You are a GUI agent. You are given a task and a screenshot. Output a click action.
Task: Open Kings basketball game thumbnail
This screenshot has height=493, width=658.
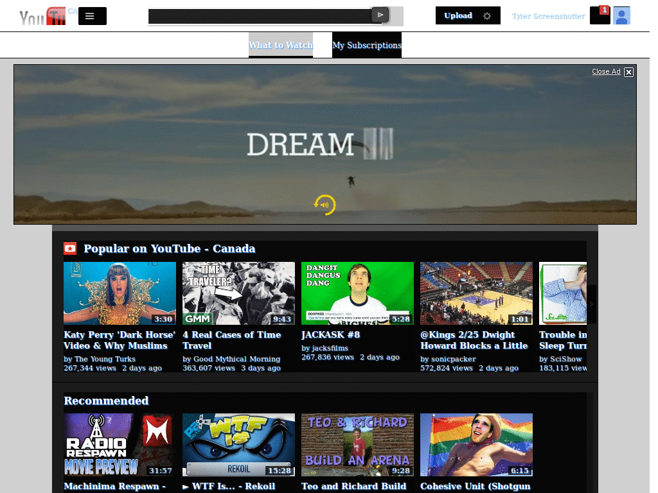click(476, 293)
